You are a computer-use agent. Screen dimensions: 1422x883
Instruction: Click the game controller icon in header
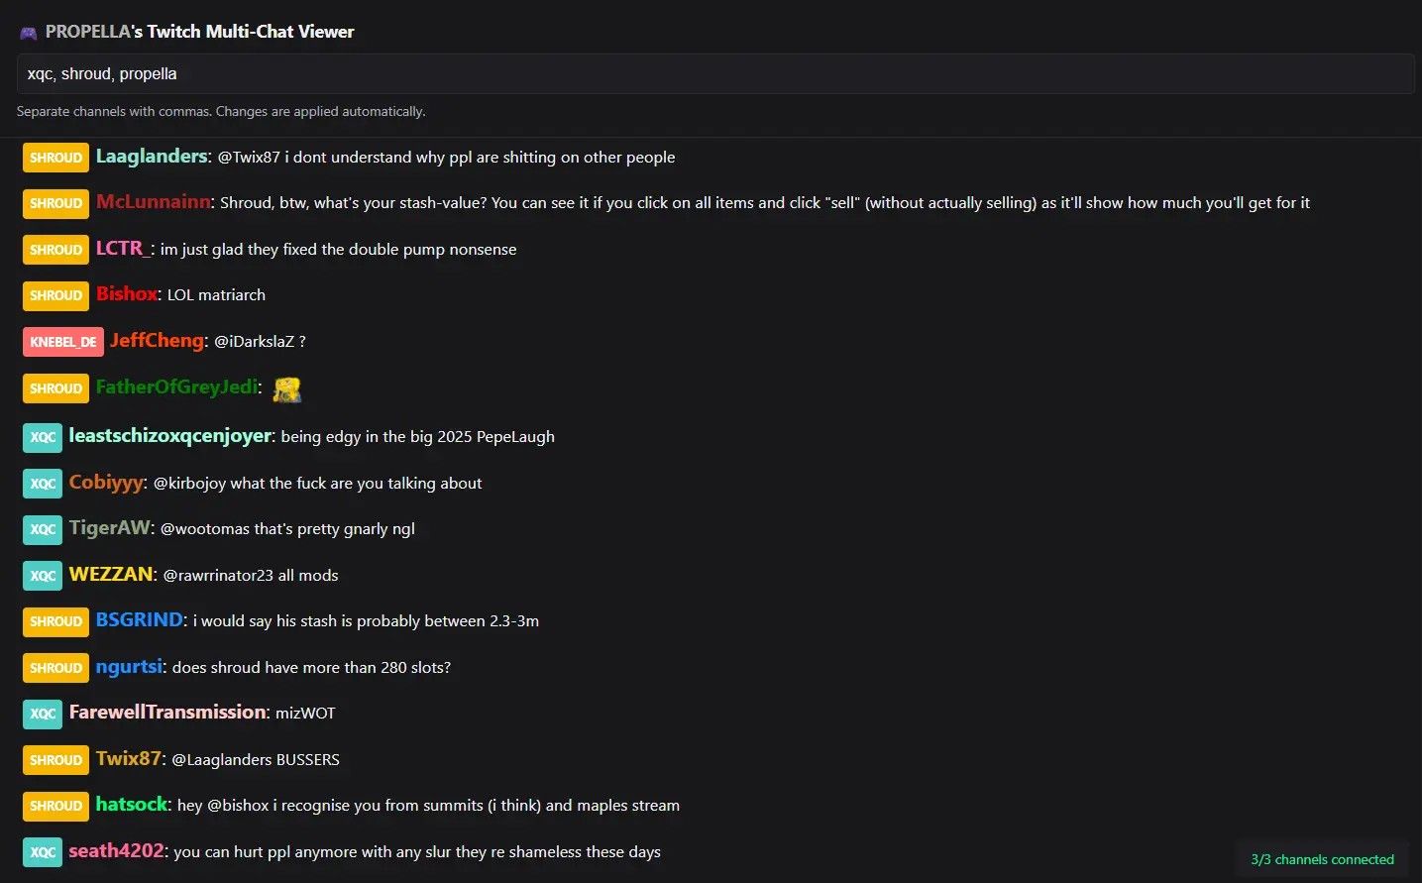[x=28, y=33]
